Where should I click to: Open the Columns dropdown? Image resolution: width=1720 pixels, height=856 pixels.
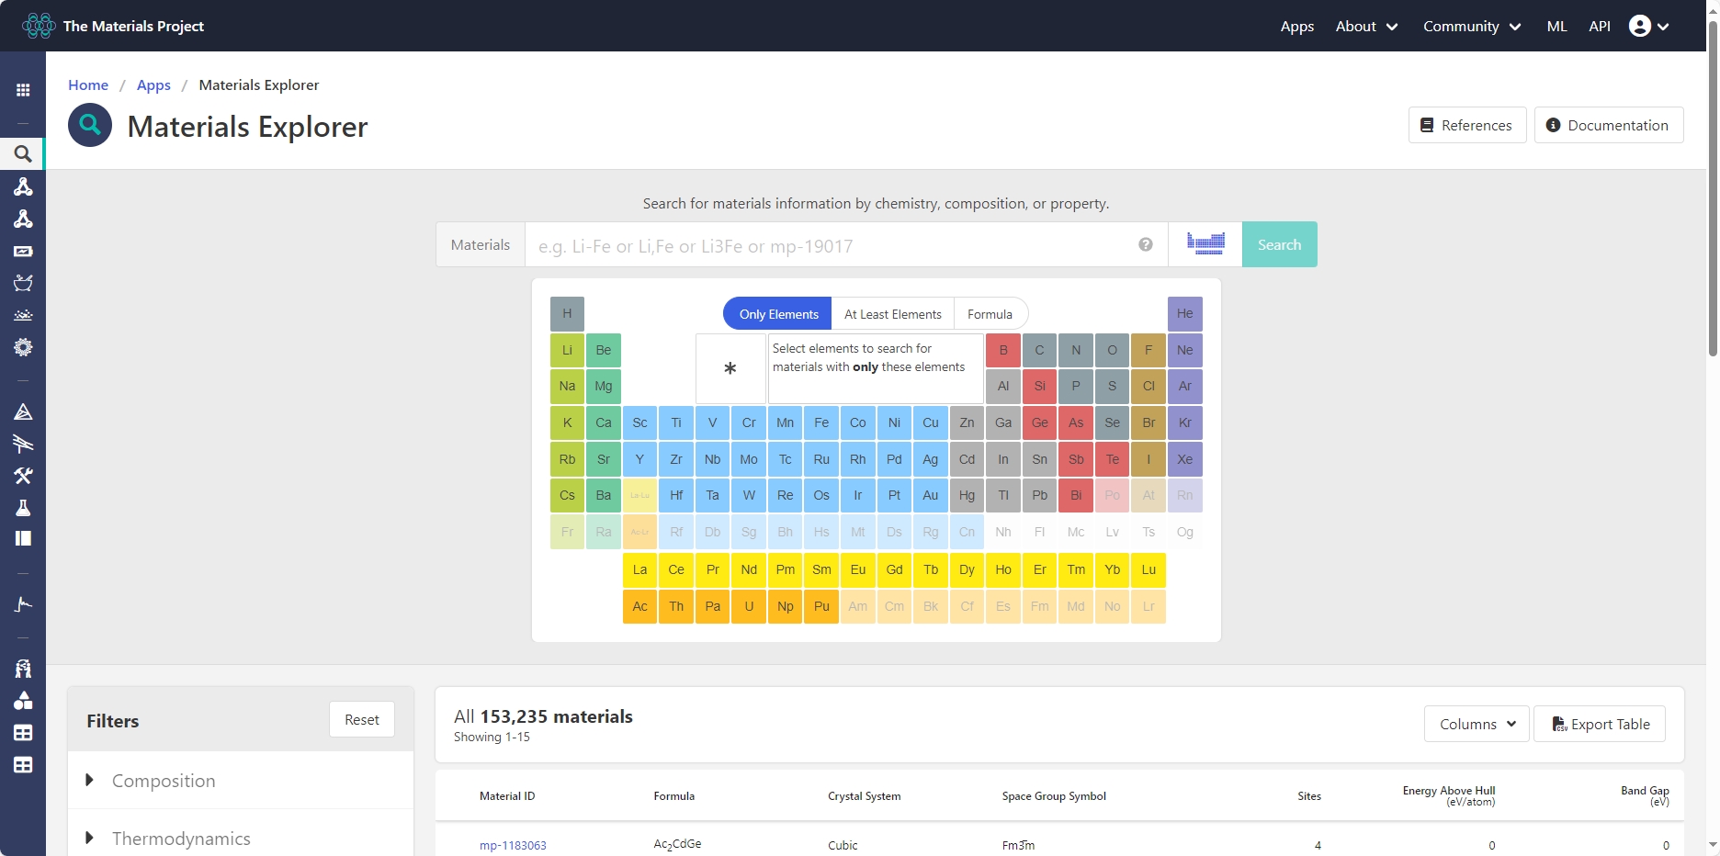click(1476, 724)
